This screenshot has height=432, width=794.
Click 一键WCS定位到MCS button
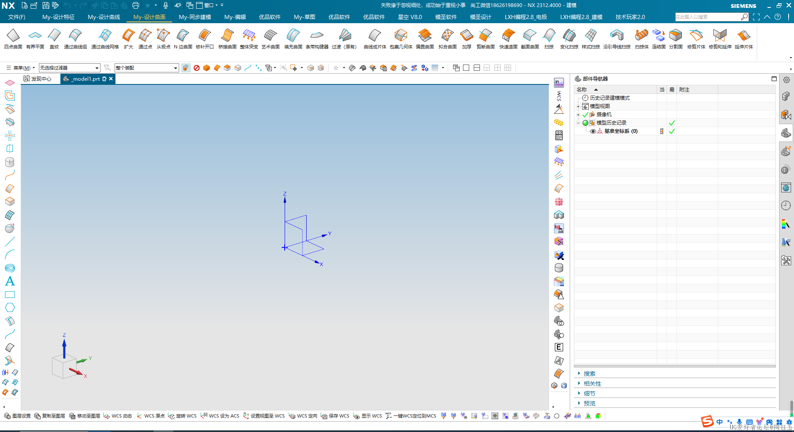(x=411, y=416)
